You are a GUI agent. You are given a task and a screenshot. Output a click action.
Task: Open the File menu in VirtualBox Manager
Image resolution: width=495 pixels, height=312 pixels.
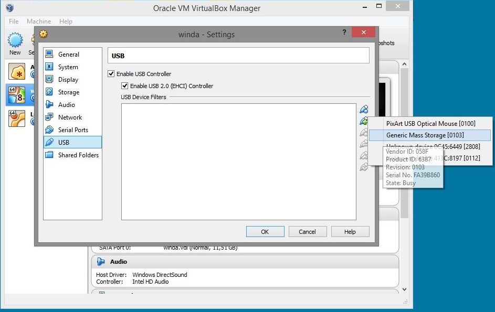coord(14,21)
